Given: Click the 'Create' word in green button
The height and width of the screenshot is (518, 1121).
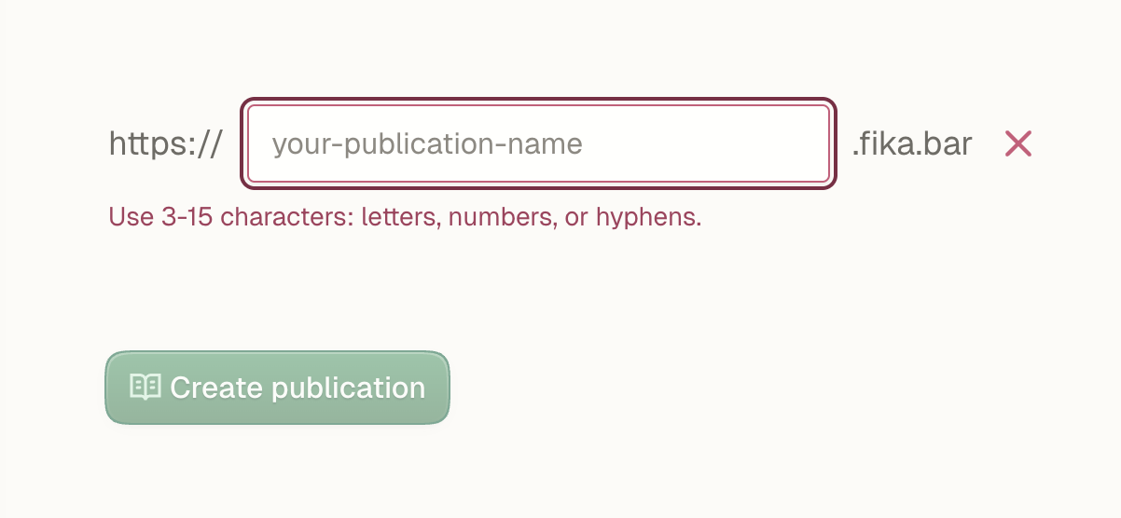Looking at the screenshot, I should pyautogui.click(x=216, y=388).
